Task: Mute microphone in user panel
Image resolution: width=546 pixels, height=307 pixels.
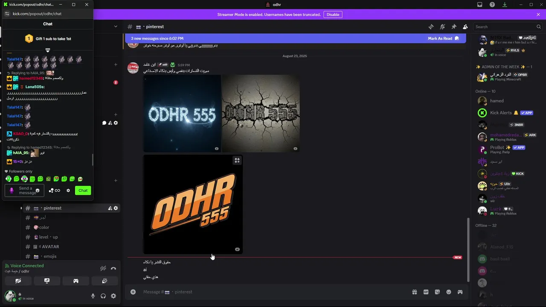Action: 93,296
